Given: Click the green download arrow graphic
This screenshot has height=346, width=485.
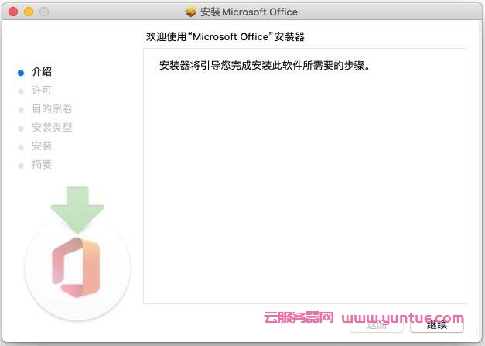Looking at the screenshot, I should click(x=77, y=209).
